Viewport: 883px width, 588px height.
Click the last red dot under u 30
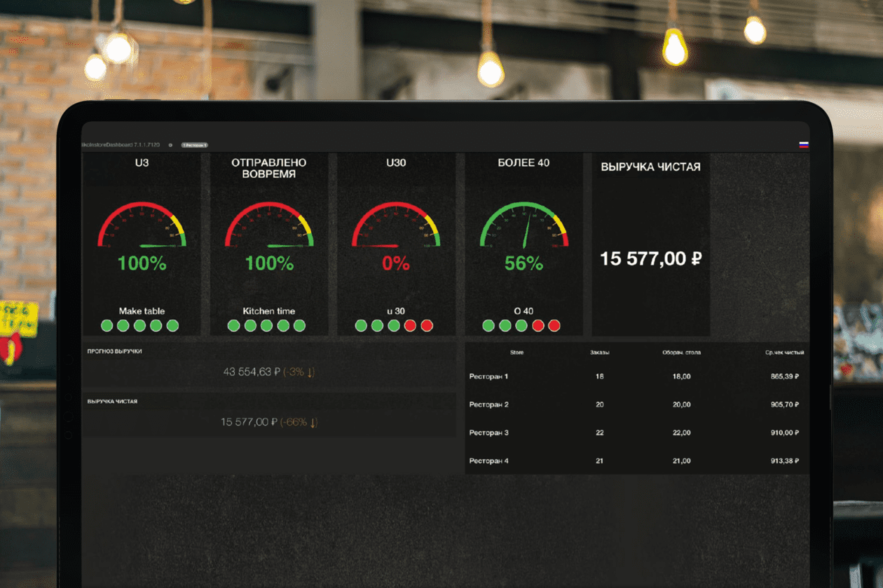[x=427, y=325]
